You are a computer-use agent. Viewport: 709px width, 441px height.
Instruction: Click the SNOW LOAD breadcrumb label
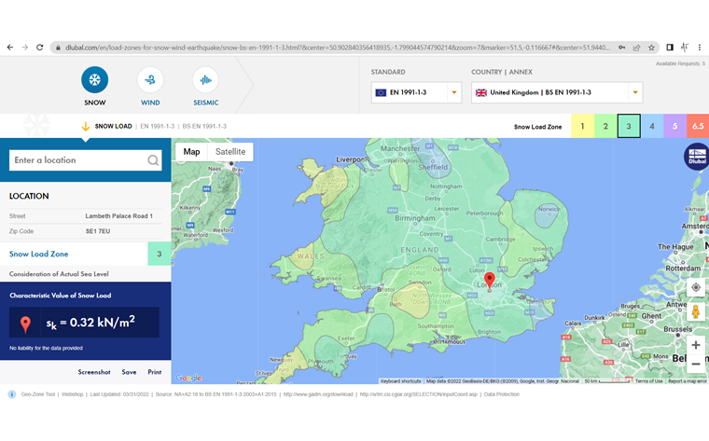click(113, 126)
